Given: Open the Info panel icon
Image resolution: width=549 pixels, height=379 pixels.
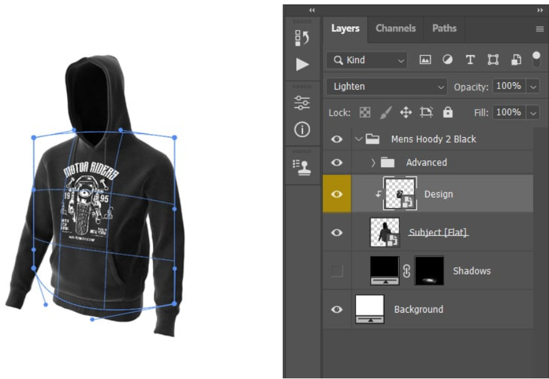Looking at the screenshot, I should pos(302,130).
